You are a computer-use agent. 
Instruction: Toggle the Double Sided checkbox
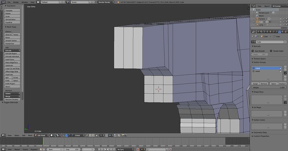[x=271, y=51]
